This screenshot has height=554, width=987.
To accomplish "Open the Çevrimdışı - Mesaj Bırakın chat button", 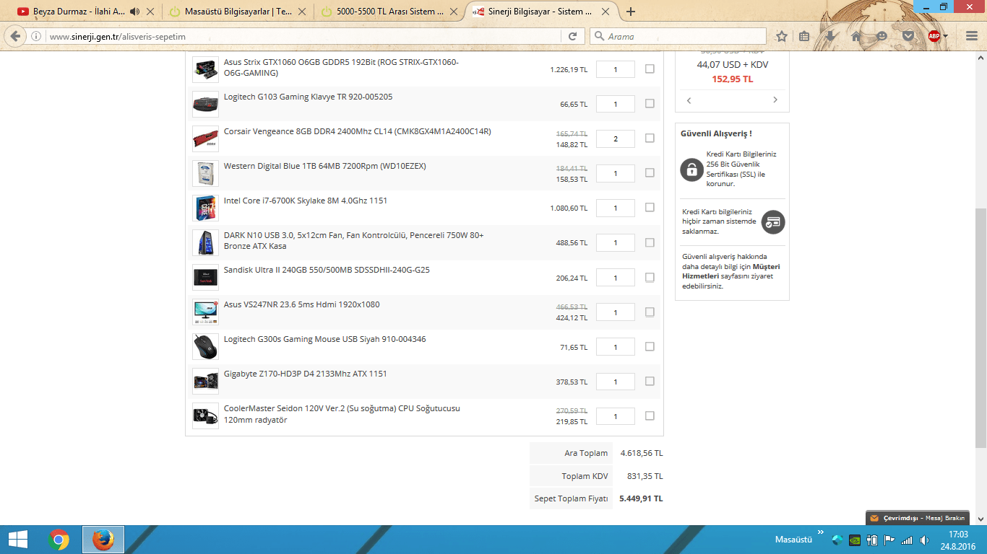I will (x=917, y=518).
